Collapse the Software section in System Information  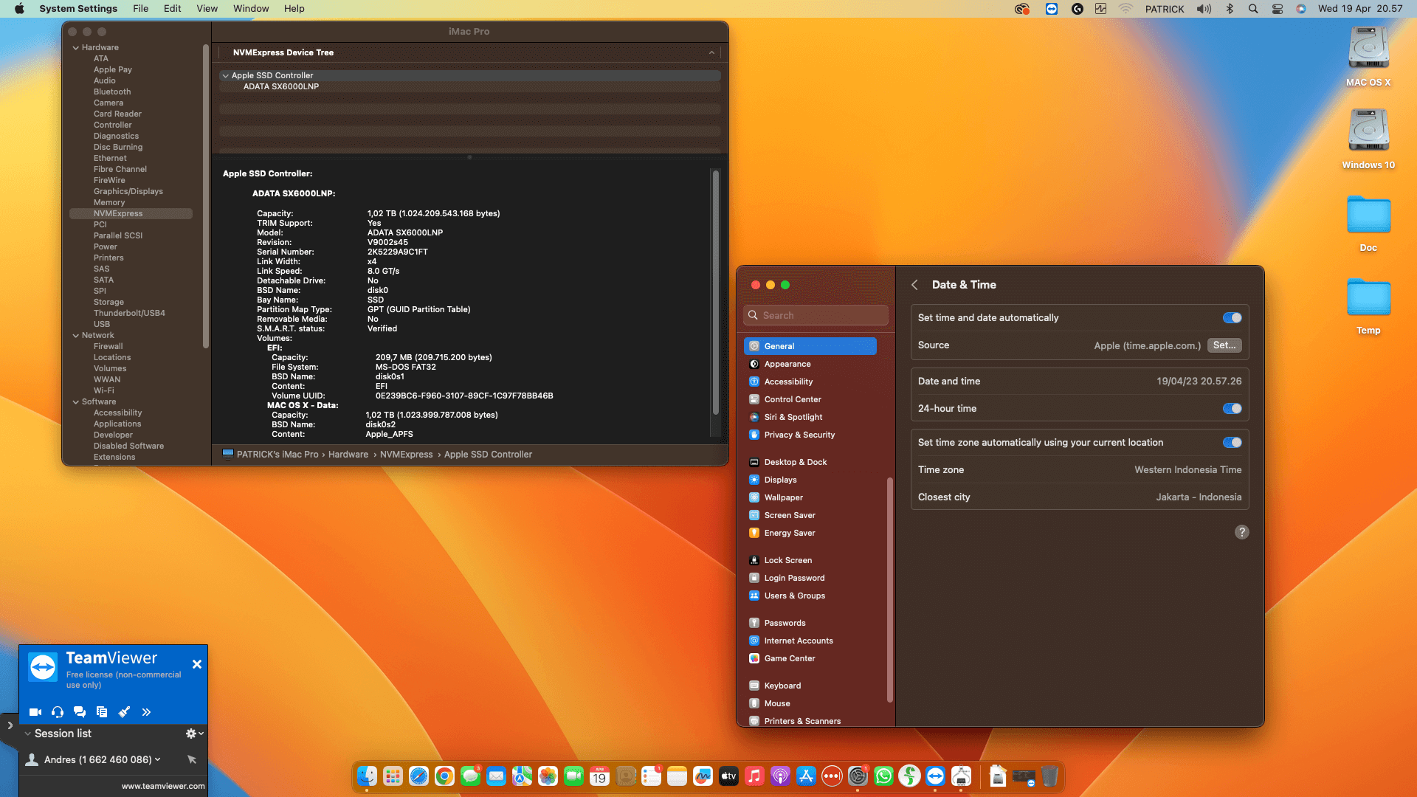(x=75, y=401)
